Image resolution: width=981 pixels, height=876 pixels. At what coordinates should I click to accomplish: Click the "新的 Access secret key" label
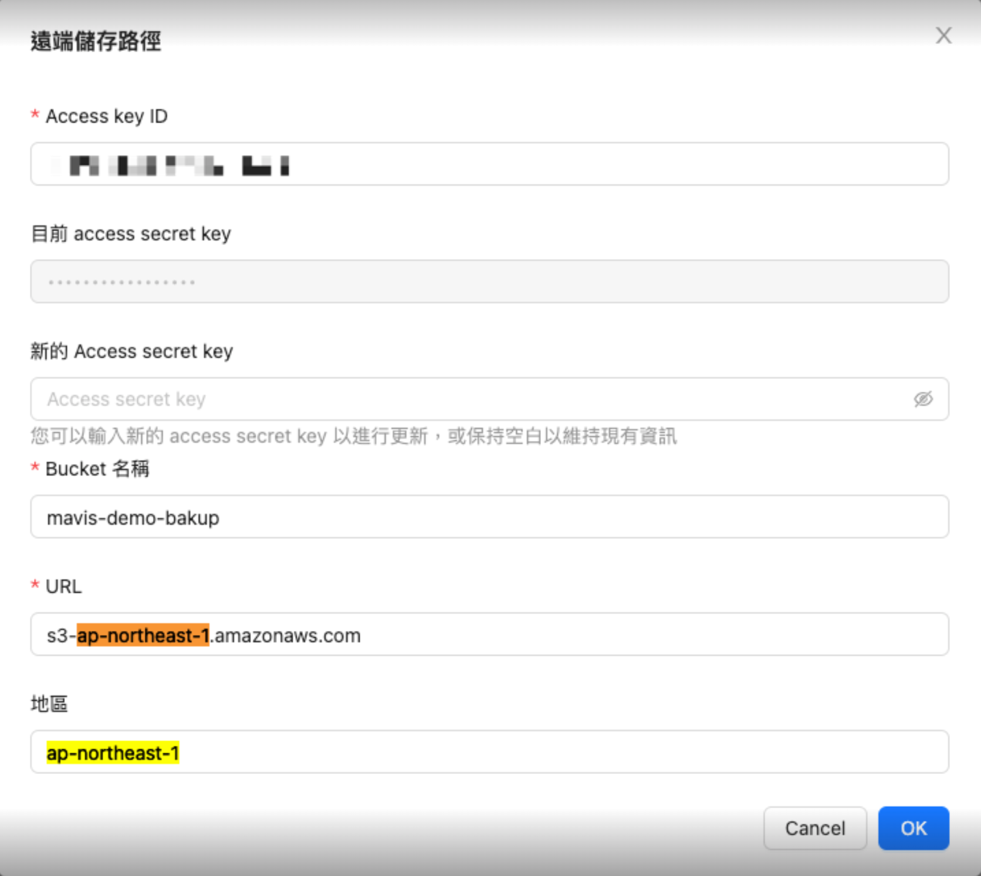[132, 351]
